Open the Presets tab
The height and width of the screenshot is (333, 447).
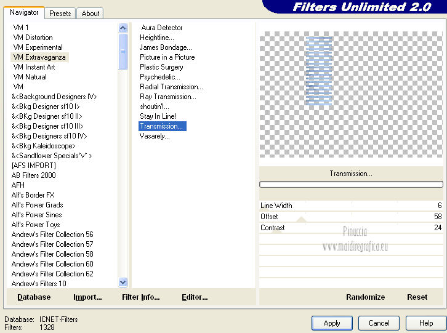point(60,14)
